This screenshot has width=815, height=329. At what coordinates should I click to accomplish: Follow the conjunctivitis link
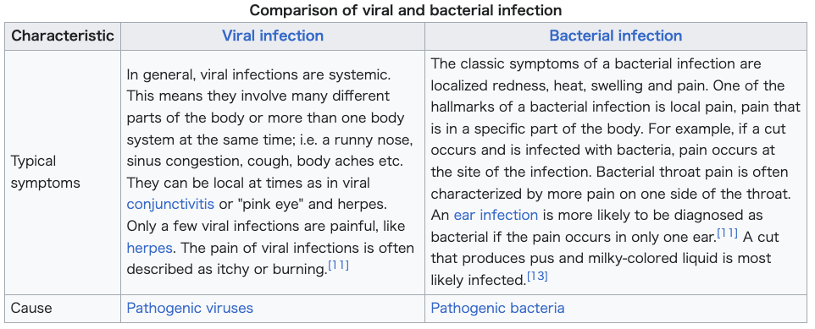(x=170, y=204)
